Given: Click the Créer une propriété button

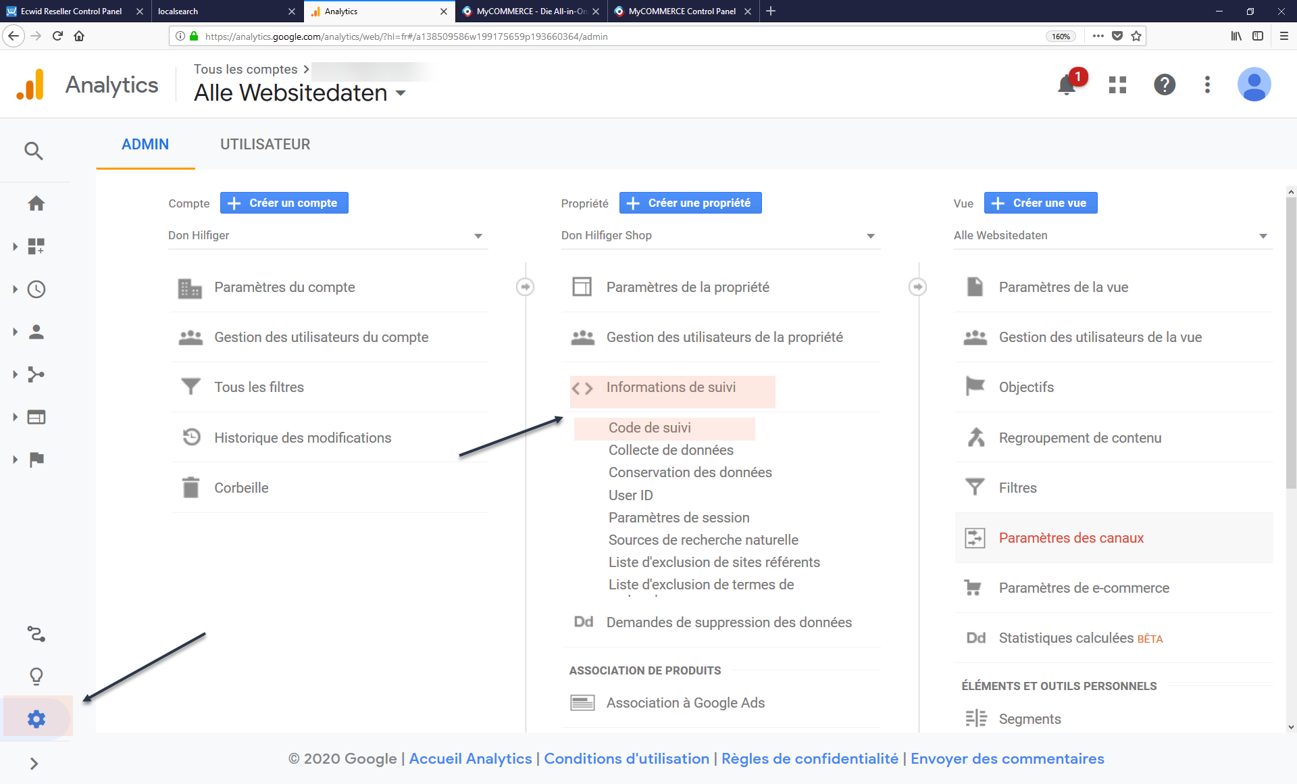Looking at the screenshot, I should click(x=688, y=202).
